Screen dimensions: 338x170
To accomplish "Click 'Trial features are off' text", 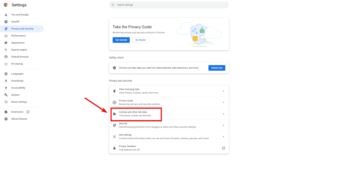I will pos(129,150).
